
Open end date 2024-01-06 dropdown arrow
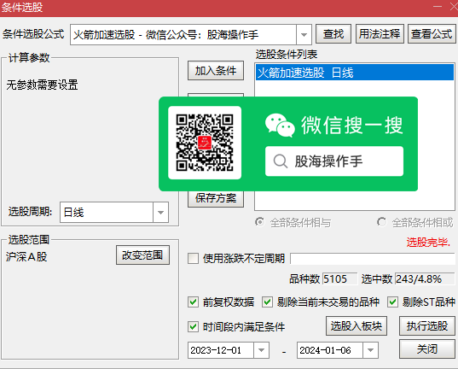click(x=370, y=350)
